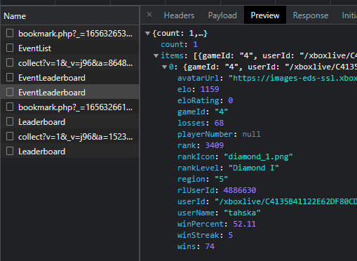Tick checkbox for collect?v=1&_v=j96&a=8648 request
The image size is (357, 261).
point(10,62)
